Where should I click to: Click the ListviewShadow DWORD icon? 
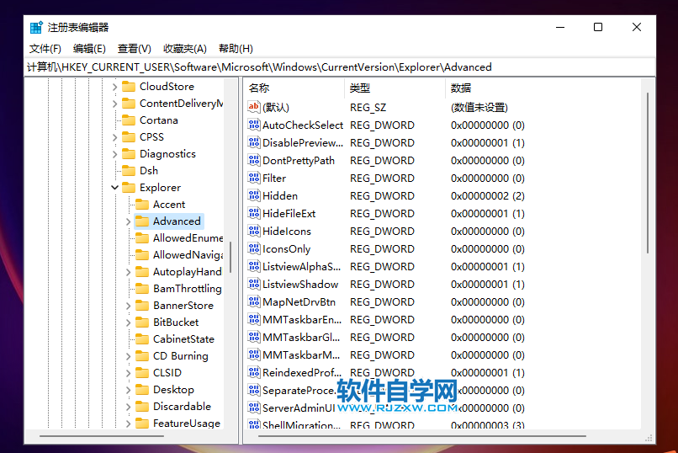[254, 285]
